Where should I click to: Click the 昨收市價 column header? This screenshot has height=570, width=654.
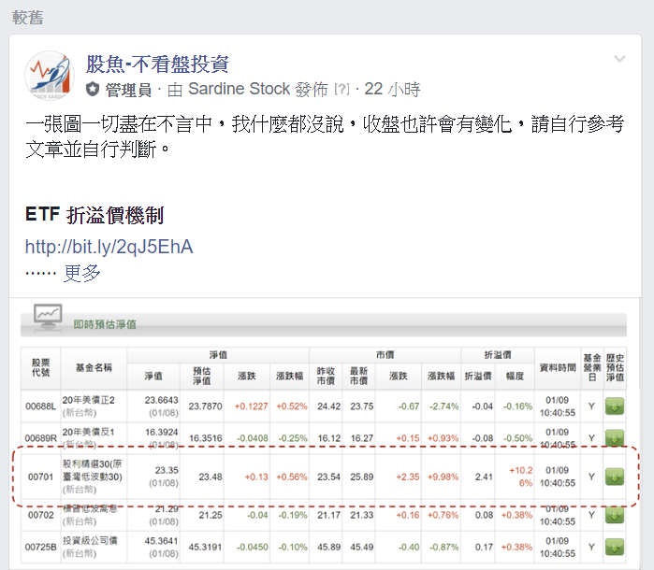coord(326,376)
